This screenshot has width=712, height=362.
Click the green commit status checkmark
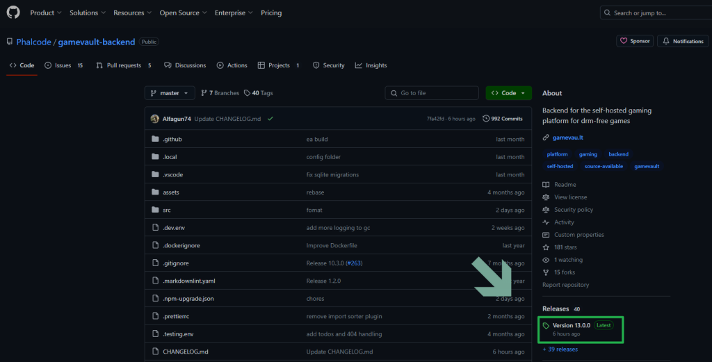pos(270,119)
